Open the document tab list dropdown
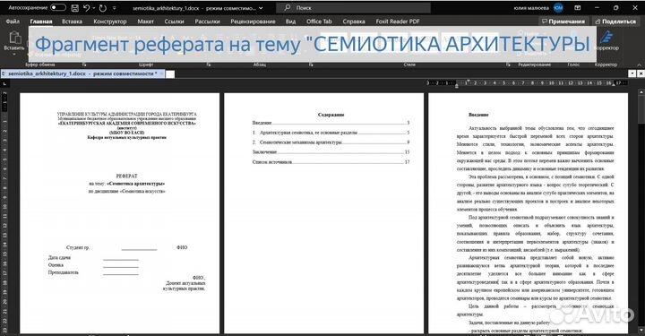Image resolution: width=645 pixels, height=336 pixels. (632, 73)
